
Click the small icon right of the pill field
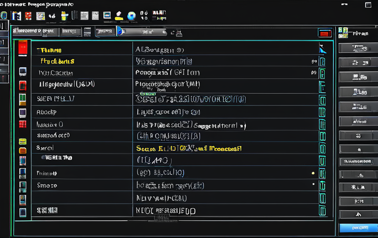click(179, 33)
